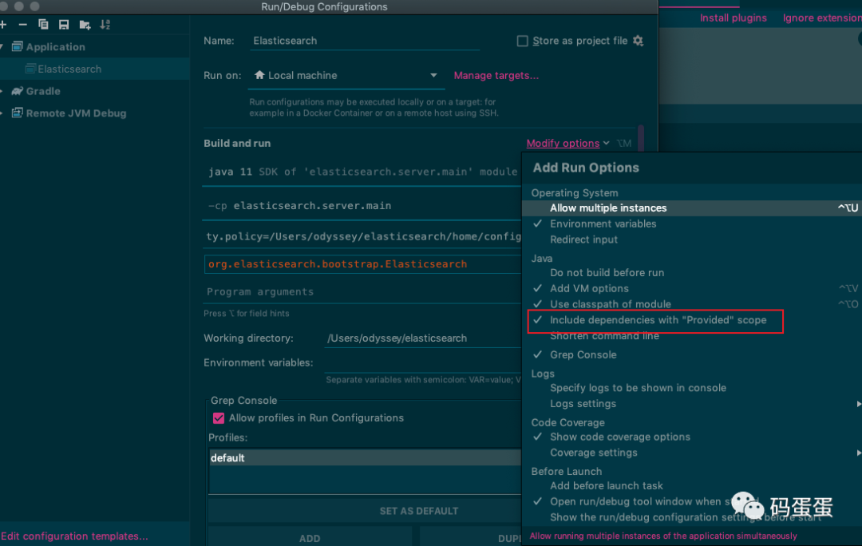Click the dialog scrollbar beside Modify options
The width and height of the screenshot is (862, 546).
pos(640,139)
